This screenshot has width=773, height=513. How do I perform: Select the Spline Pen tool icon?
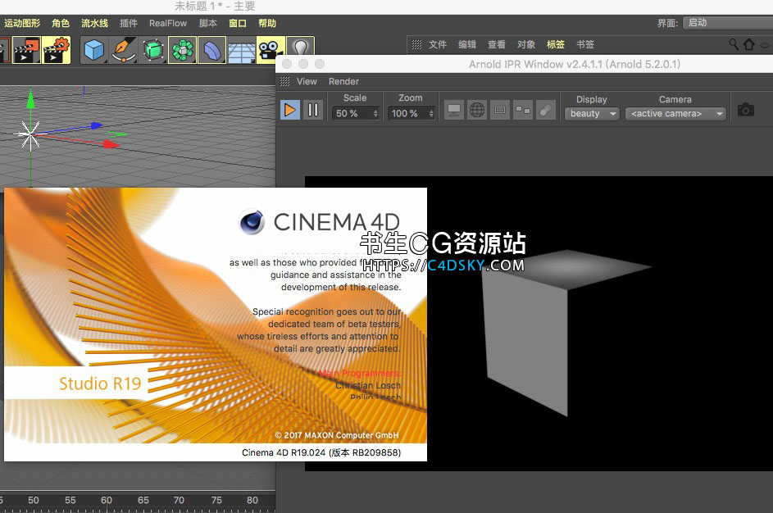click(123, 50)
